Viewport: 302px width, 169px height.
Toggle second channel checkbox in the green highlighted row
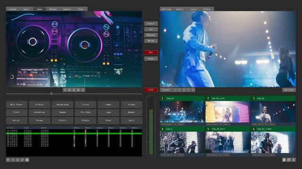[x=86, y=133]
